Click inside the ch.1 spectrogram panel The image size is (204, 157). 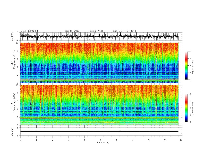coord(99,63)
